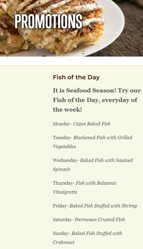Viewport: 143px width, 249px height.
Task: Click the word Monday
Action: click(62, 124)
